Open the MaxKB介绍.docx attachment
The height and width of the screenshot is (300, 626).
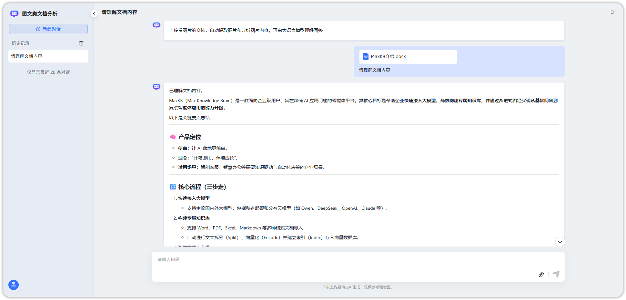pos(408,57)
